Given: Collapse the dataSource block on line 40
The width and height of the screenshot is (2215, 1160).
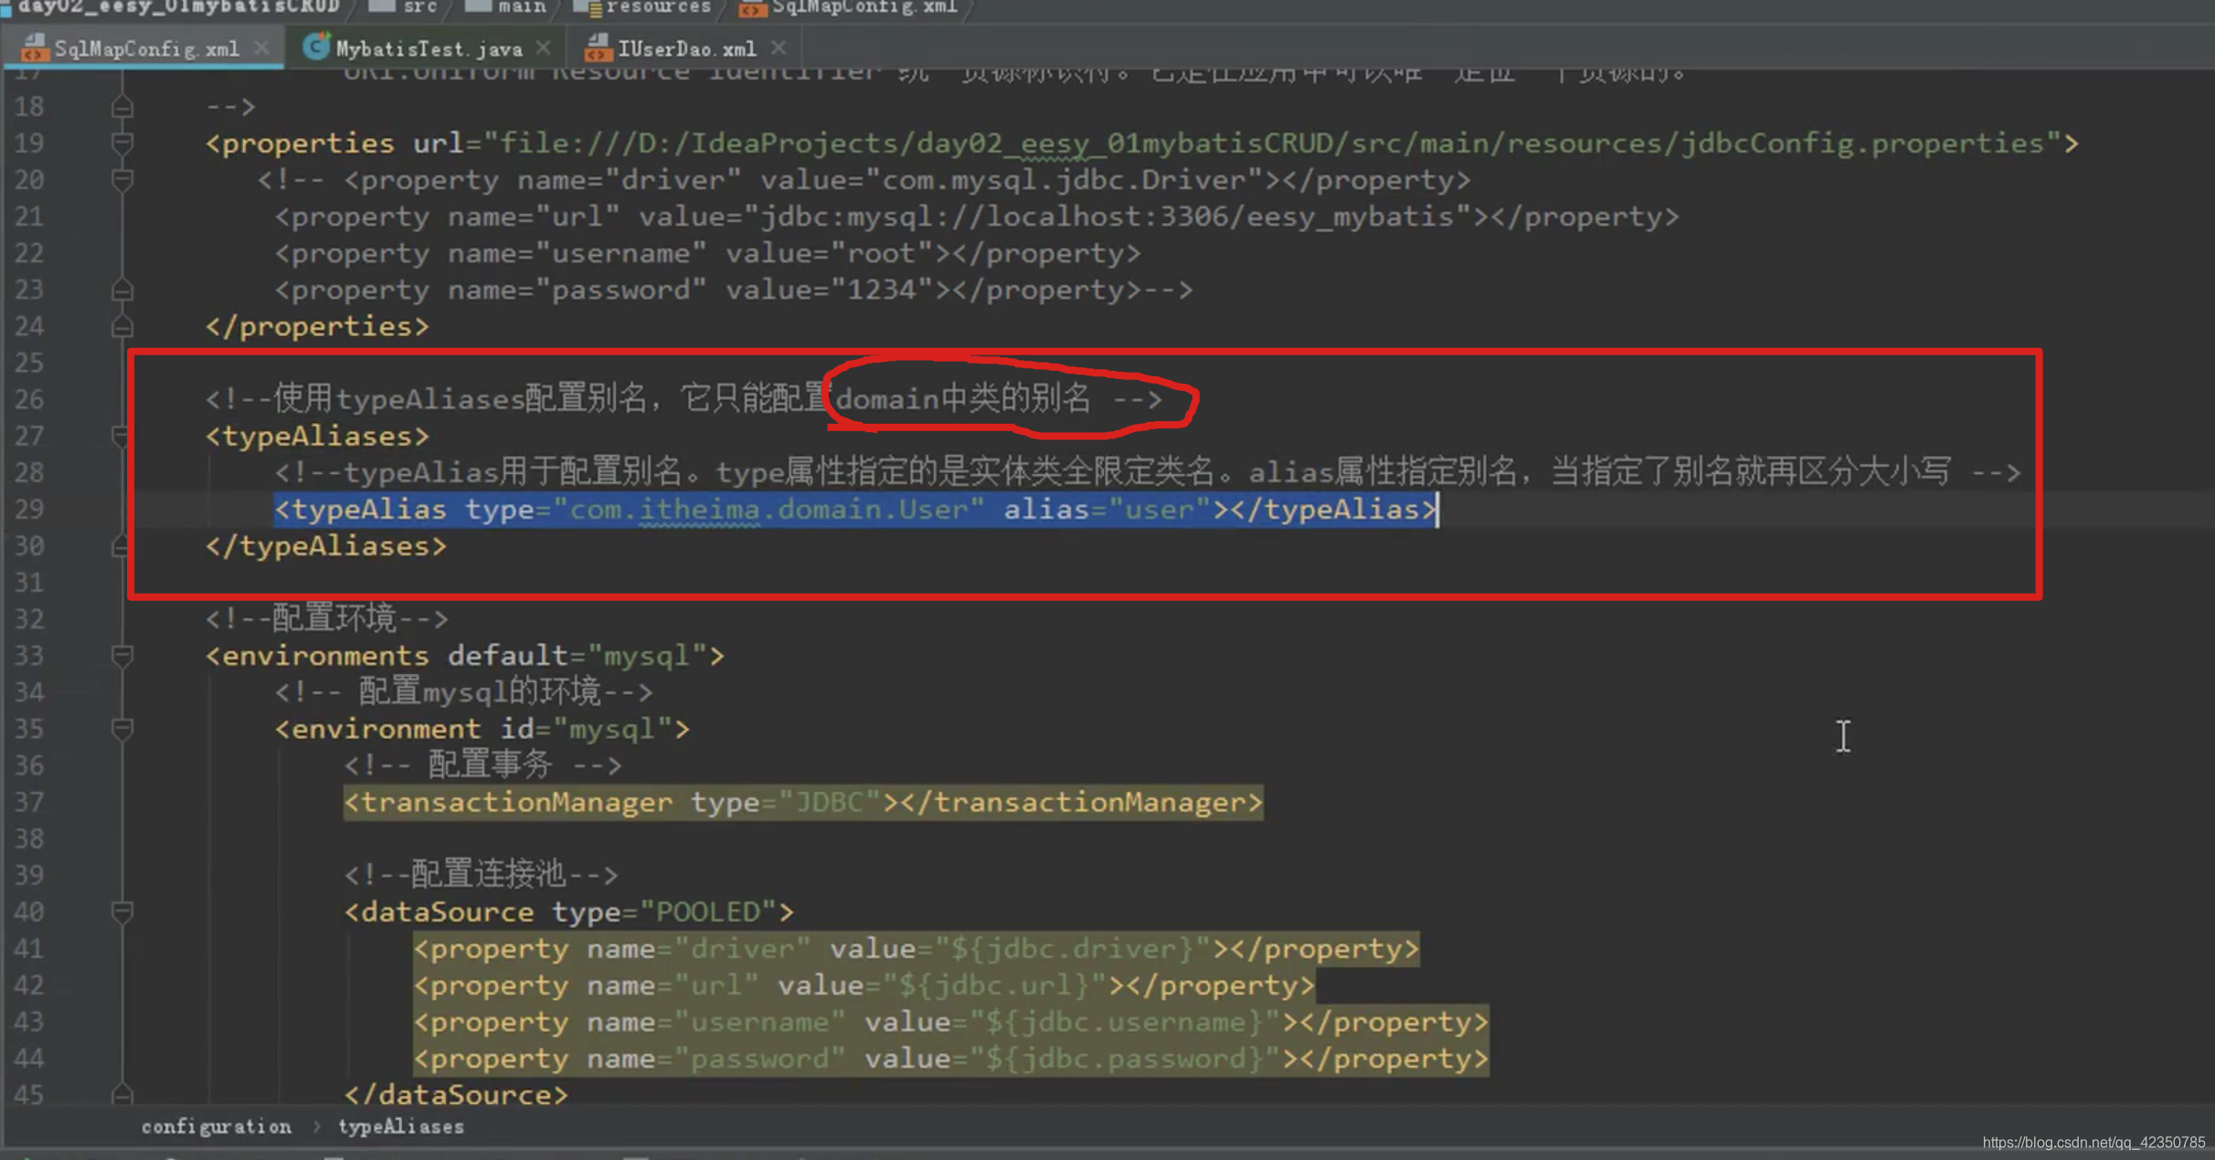Looking at the screenshot, I should (x=122, y=912).
